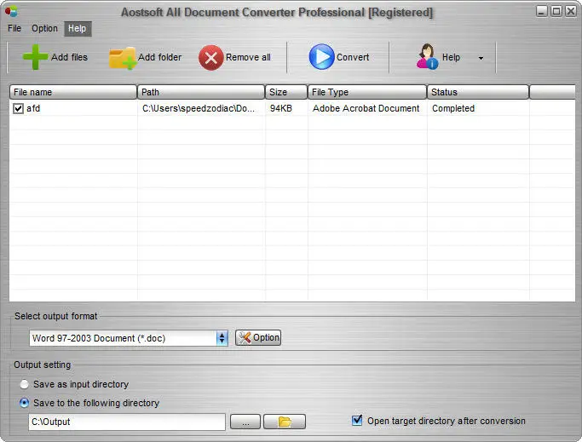The height and width of the screenshot is (442, 582).
Task: Open the Option menu
Action: coord(44,28)
